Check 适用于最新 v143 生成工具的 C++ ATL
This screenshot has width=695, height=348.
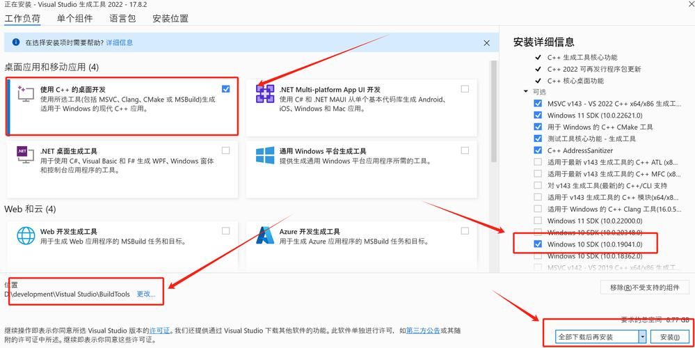pos(538,161)
